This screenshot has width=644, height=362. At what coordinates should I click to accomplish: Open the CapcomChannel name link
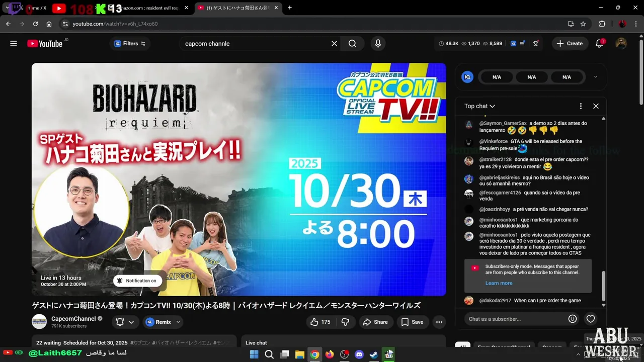pos(73,319)
